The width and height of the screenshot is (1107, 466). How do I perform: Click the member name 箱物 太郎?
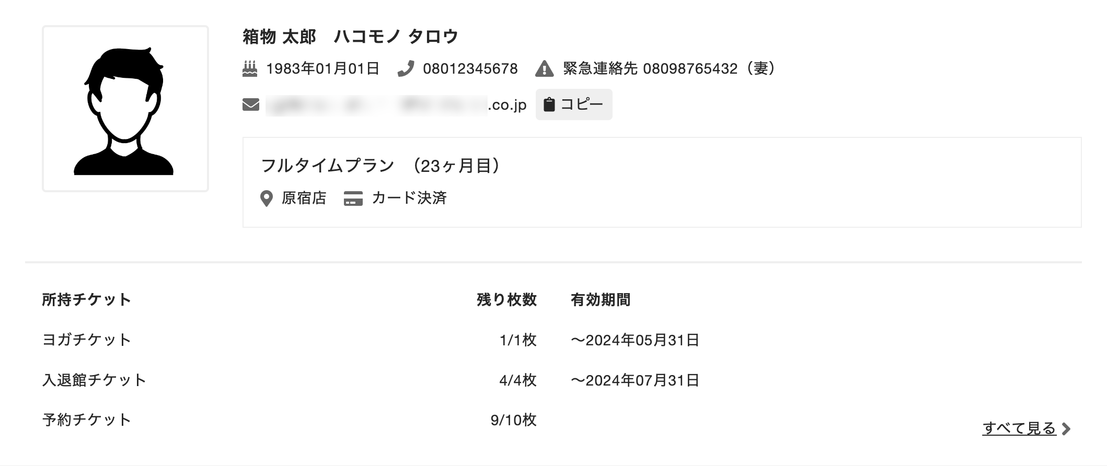pos(280,37)
